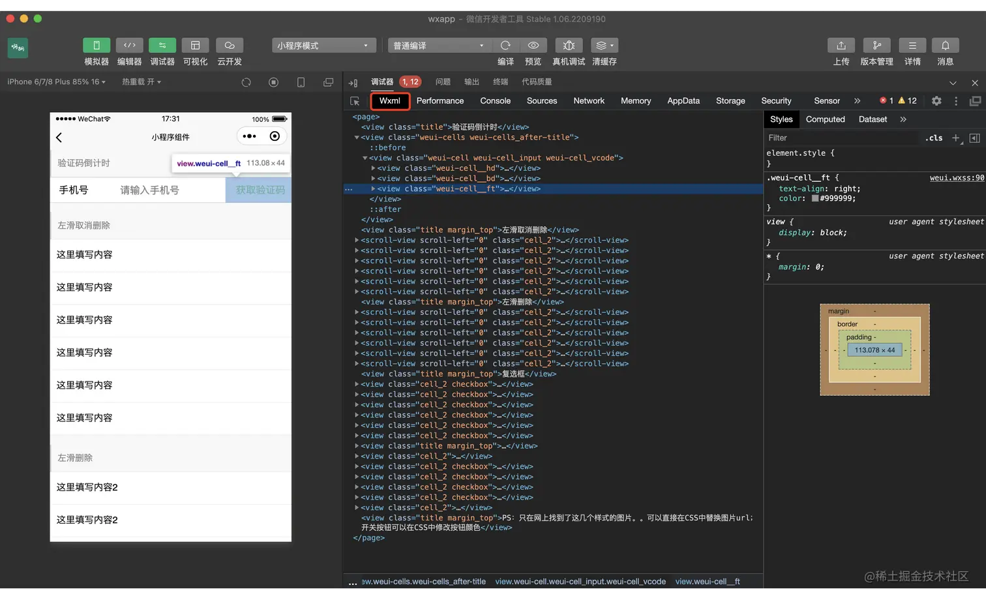Toggle the computed styles sidebar icon

tap(975, 138)
